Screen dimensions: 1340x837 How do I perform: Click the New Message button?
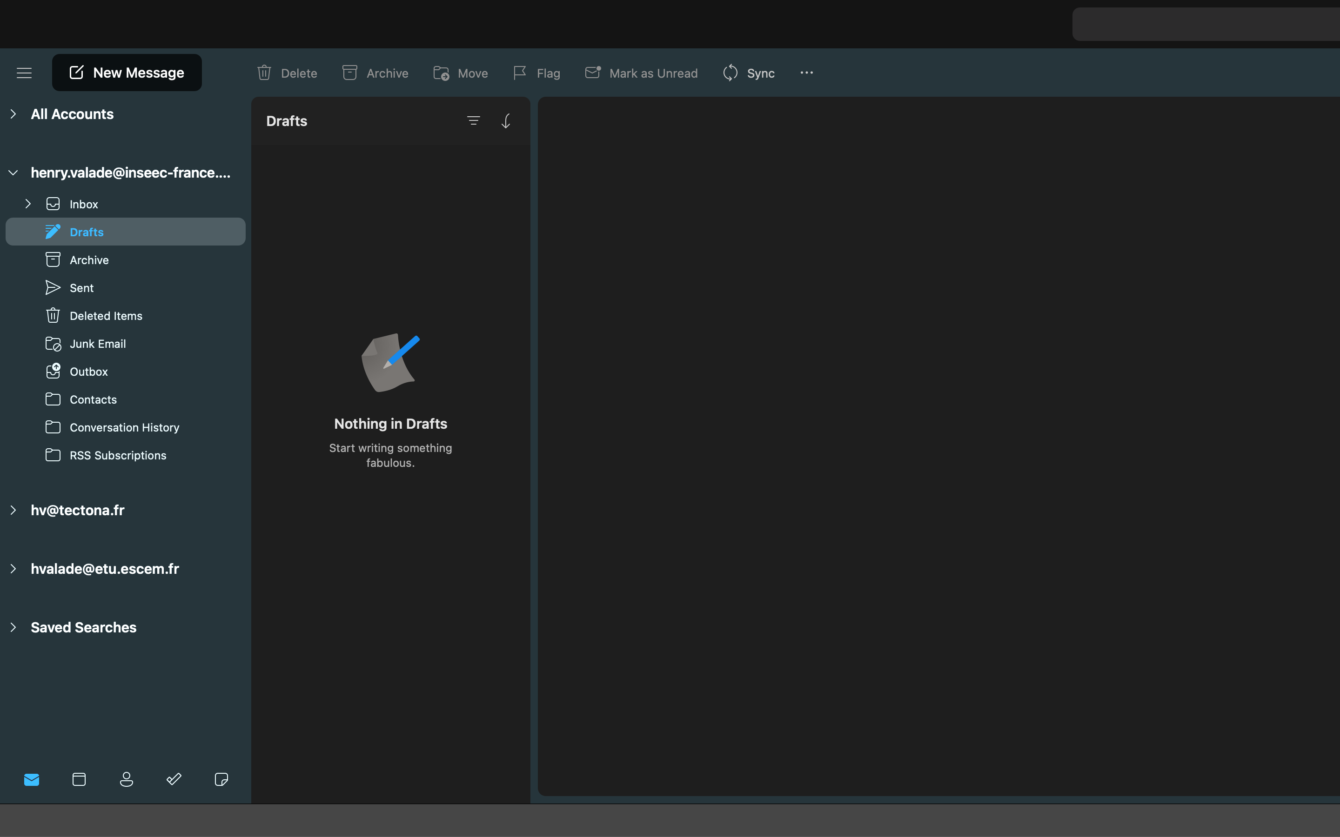(x=127, y=73)
